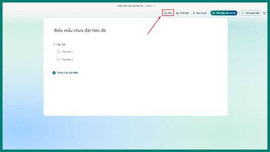Click the Đã lưu saved status
Viewport: 270px width, 152px height.
(149, 6)
